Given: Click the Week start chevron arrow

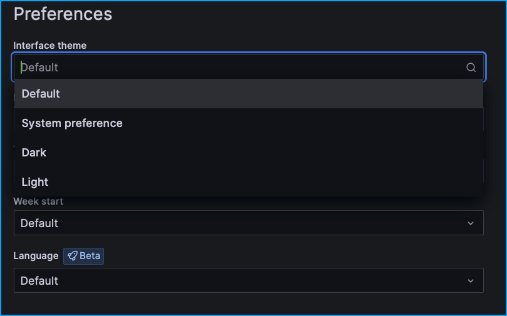Looking at the screenshot, I should tap(471, 223).
